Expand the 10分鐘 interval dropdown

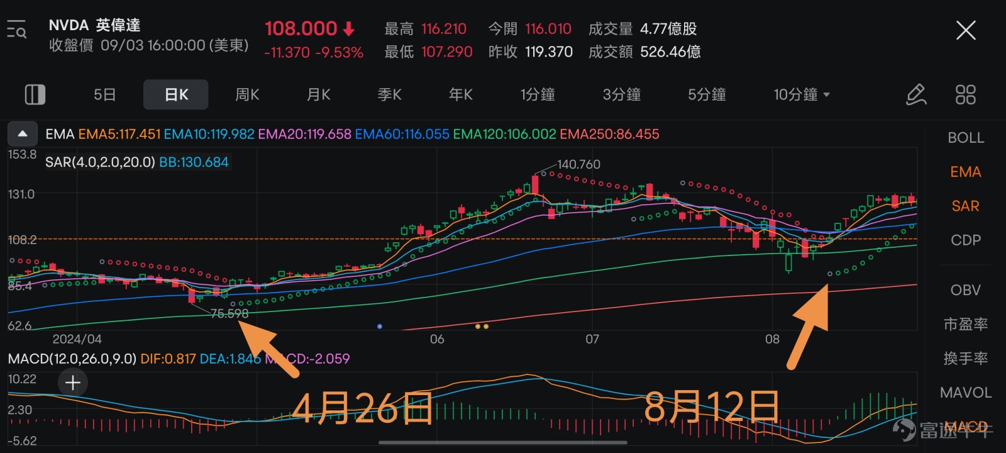coord(802,95)
